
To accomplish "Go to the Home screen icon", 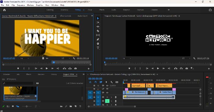I will [4, 10].
